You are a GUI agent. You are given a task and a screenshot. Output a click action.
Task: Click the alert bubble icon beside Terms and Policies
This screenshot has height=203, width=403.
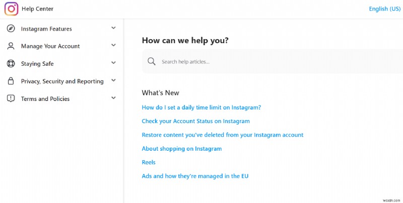pyautogui.click(x=11, y=98)
